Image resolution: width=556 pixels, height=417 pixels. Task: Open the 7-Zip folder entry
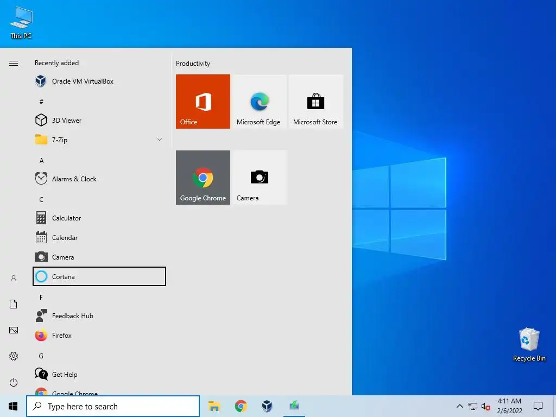pyautogui.click(x=99, y=140)
